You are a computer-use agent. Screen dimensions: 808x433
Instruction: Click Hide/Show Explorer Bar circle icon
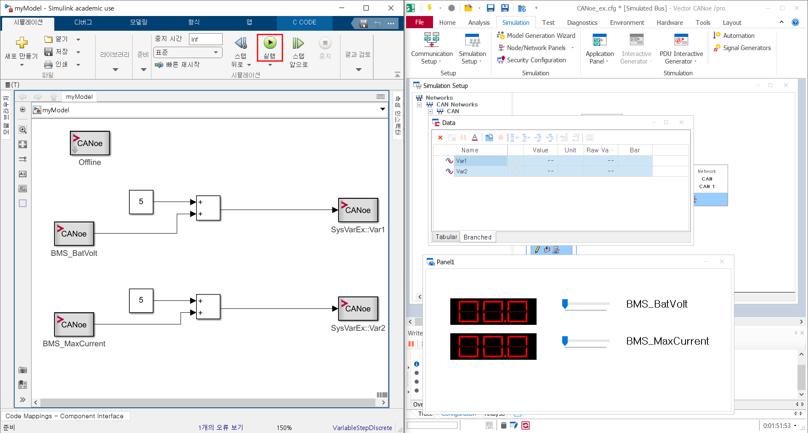tap(23, 109)
